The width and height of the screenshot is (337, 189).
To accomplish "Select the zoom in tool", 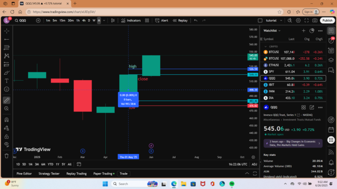I will point(7,108).
